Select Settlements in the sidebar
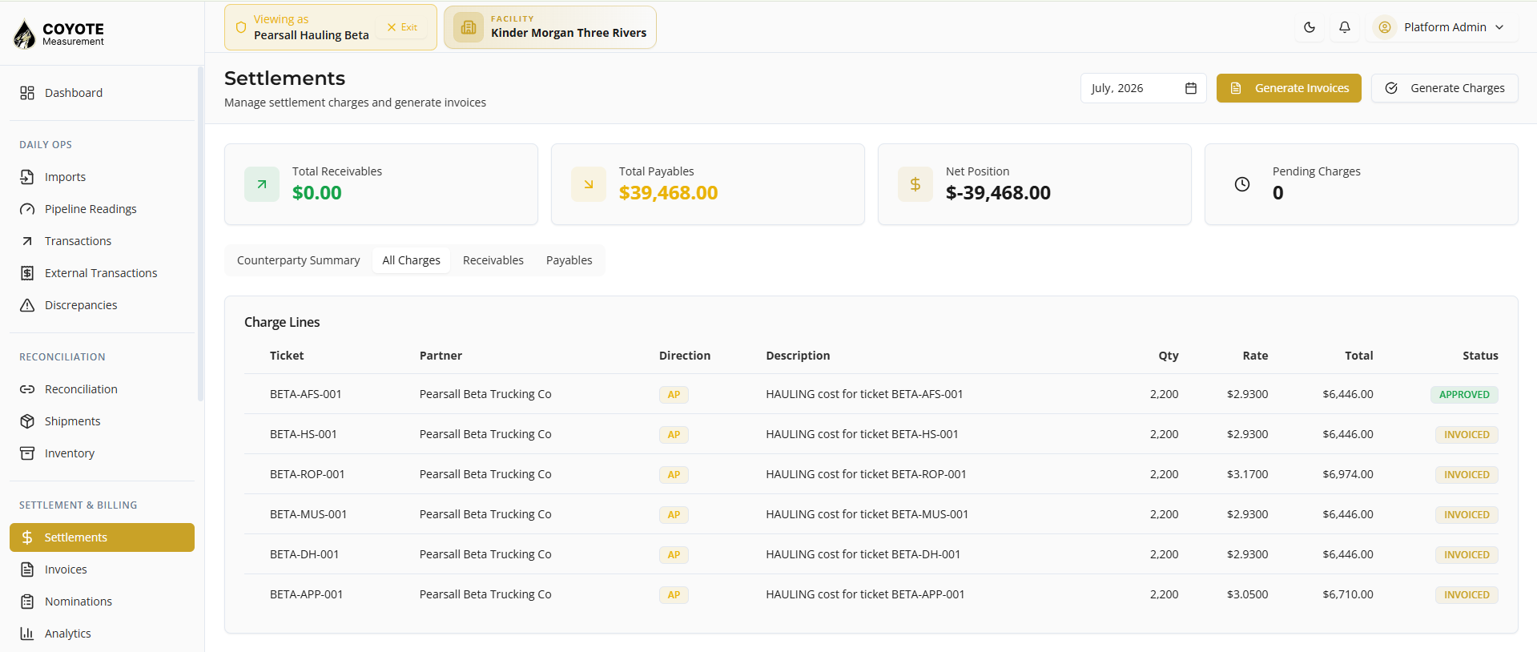 coord(102,537)
